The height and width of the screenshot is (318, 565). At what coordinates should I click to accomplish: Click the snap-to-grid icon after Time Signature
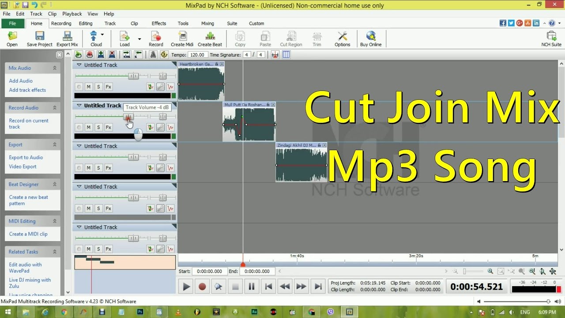tap(286, 55)
